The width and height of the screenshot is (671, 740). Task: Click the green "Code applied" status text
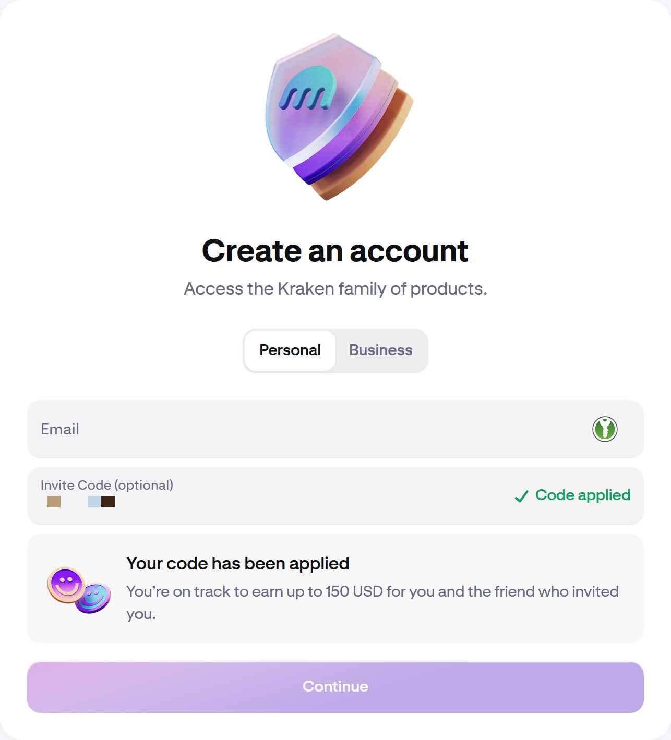[x=583, y=495]
